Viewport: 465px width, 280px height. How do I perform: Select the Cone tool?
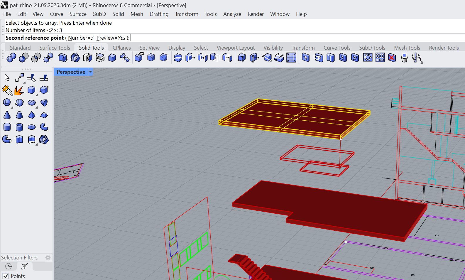click(7, 115)
